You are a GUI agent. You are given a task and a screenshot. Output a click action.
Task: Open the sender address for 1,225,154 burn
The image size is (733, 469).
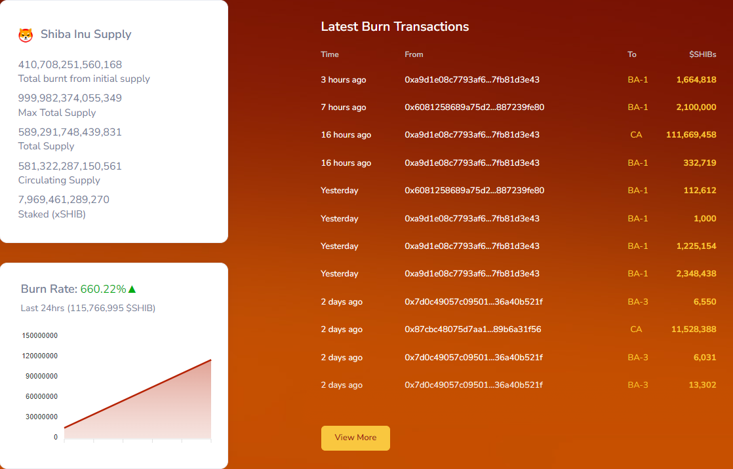click(471, 246)
